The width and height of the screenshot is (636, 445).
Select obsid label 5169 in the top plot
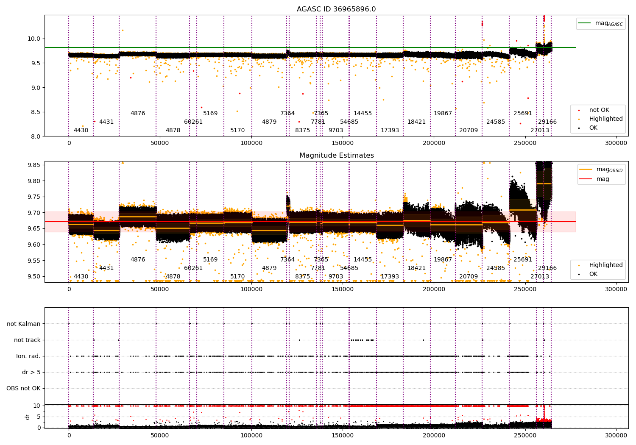point(210,114)
